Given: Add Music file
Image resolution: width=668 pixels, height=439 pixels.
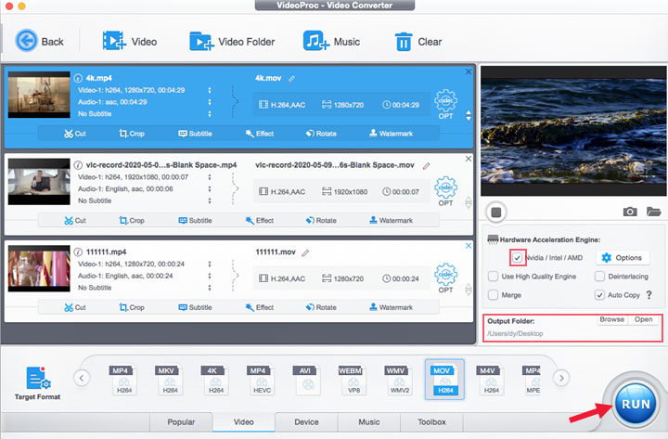Looking at the screenshot, I should coord(331,42).
